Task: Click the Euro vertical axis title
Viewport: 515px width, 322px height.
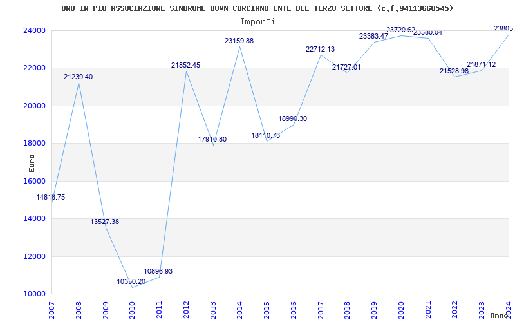Action: [32, 163]
